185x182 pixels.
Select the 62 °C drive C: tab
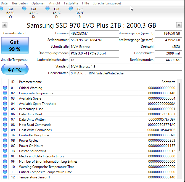point(10,13)
